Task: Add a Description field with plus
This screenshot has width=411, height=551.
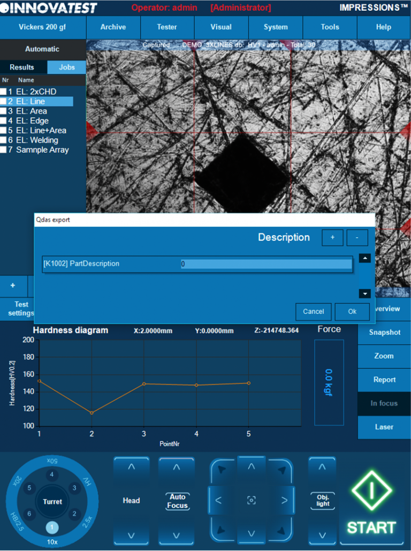Action: 332,238
